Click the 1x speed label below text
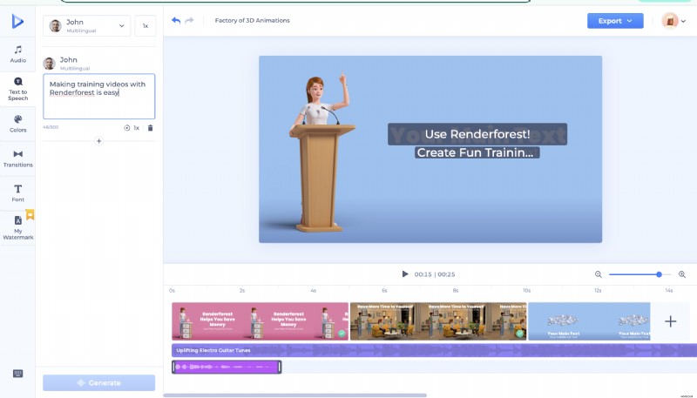697x398 pixels. 137,128
